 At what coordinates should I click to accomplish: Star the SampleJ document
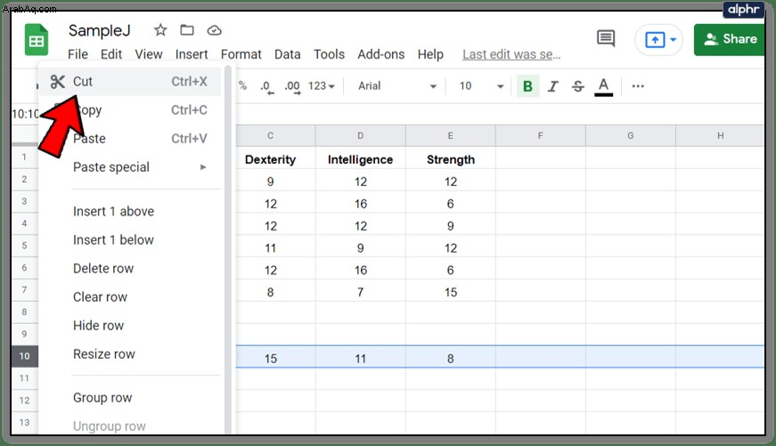click(160, 30)
